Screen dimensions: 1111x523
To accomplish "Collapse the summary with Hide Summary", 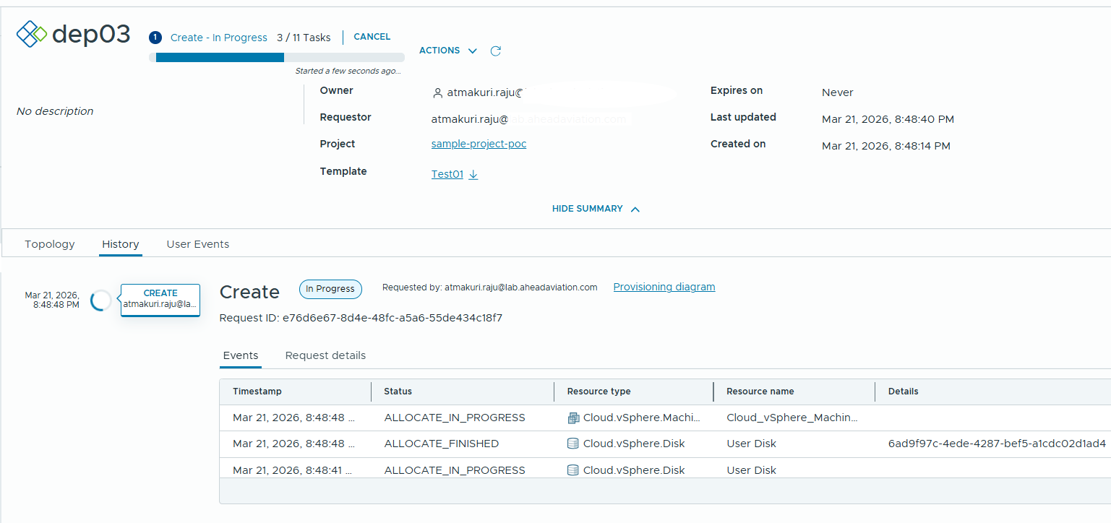I will pyautogui.click(x=596, y=209).
